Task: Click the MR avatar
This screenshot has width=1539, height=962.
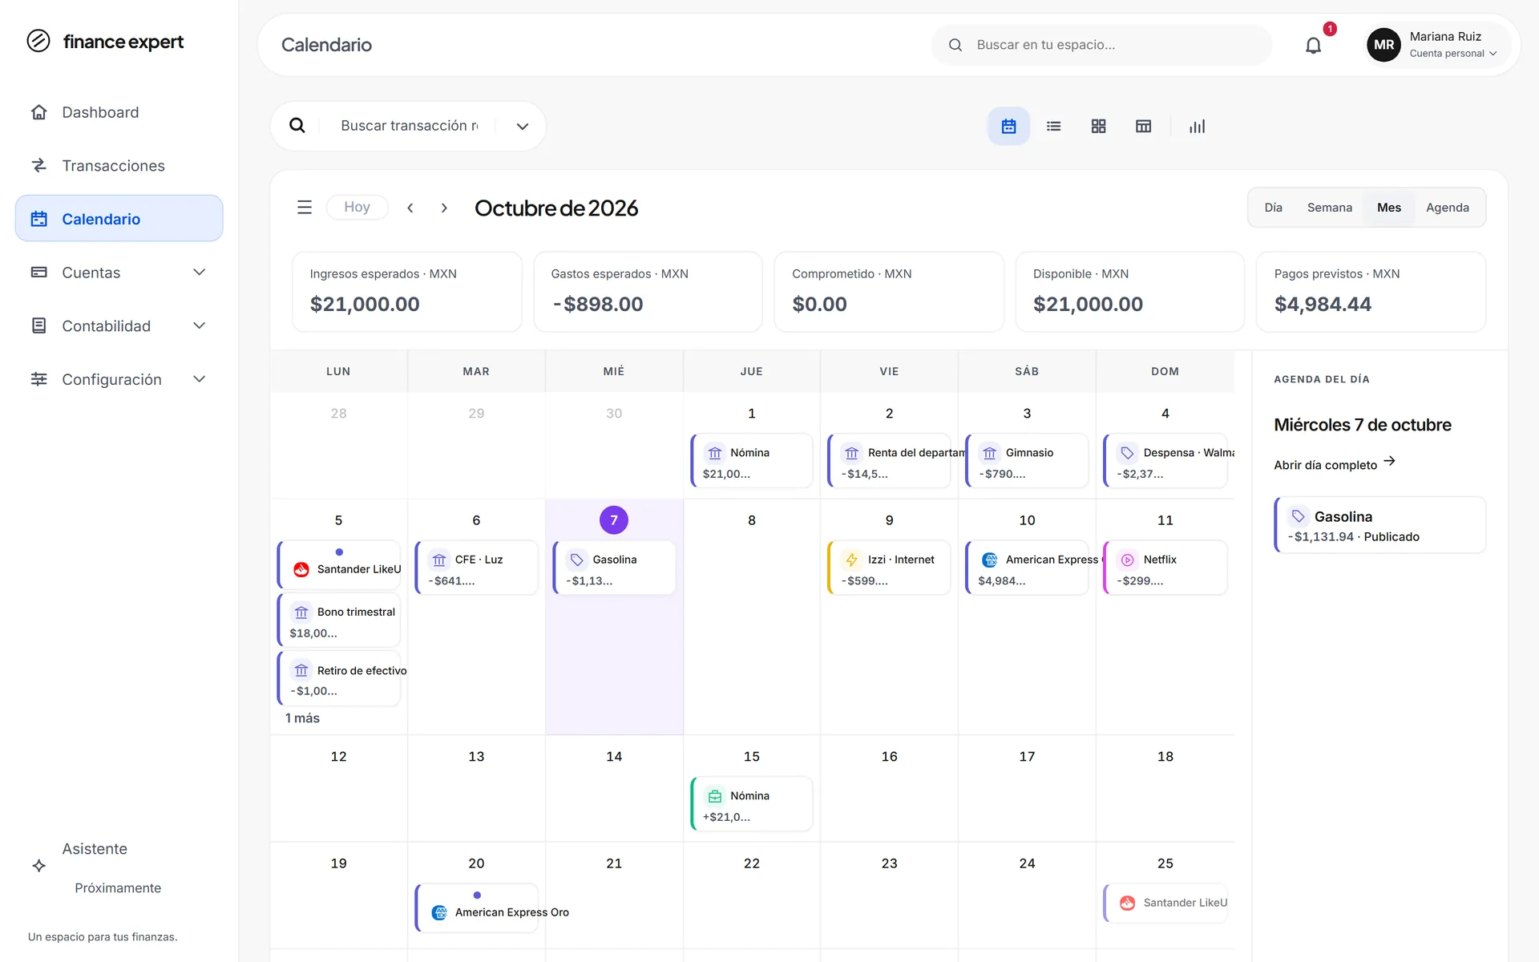Action: (1383, 45)
